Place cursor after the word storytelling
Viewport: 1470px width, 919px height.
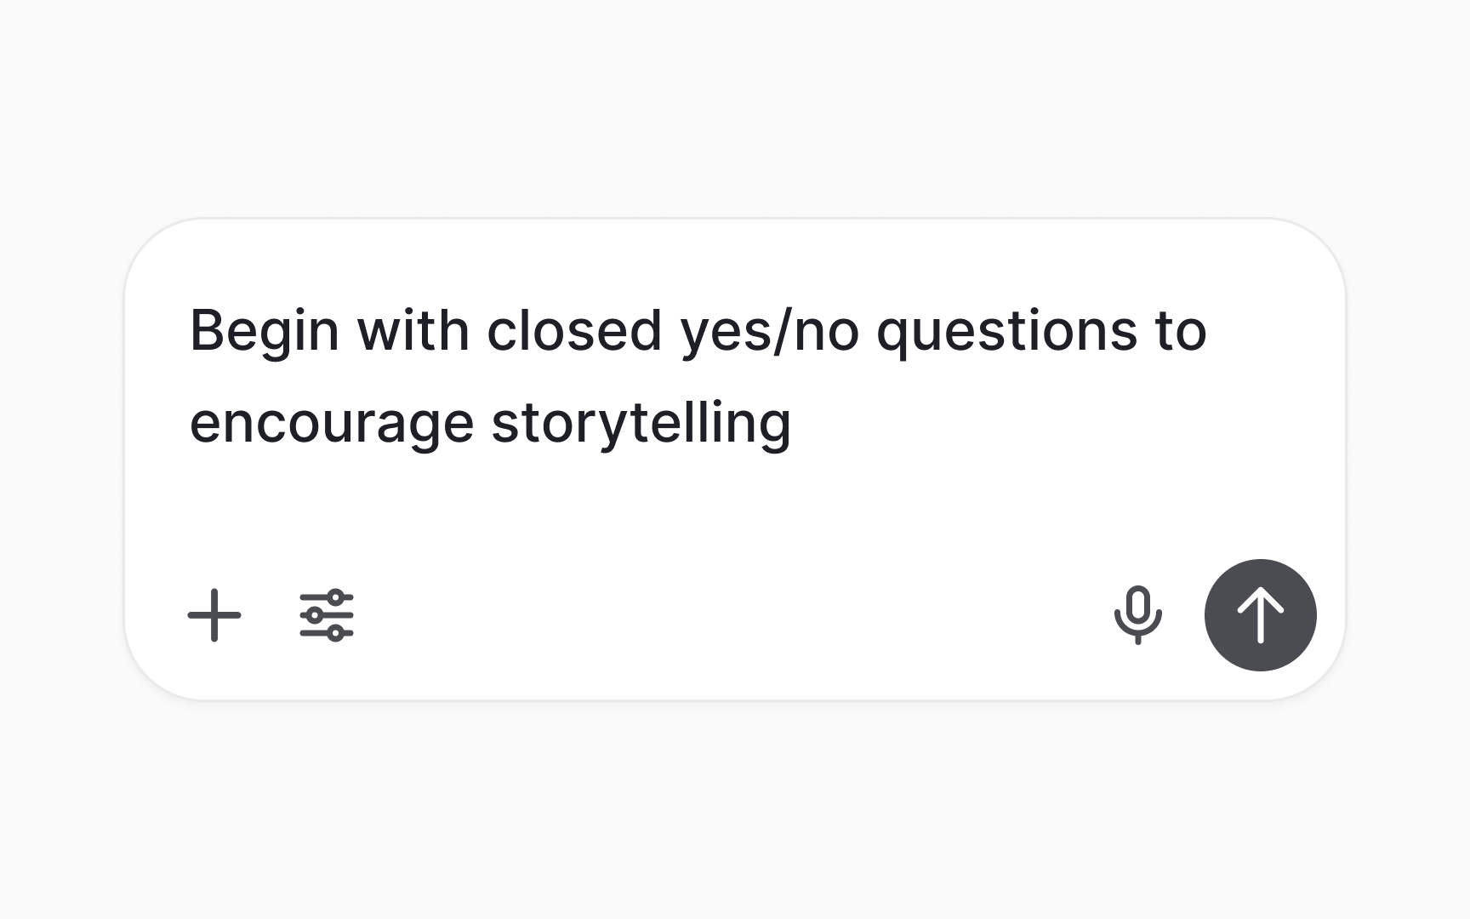[795, 420]
